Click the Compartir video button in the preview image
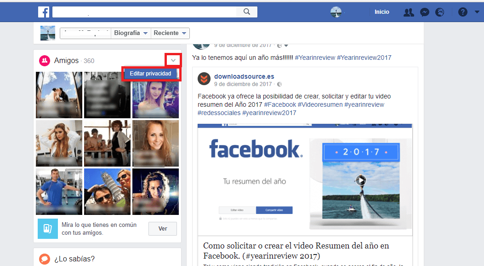484x266 pixels. pyautogui.click(x=274, y=210)
